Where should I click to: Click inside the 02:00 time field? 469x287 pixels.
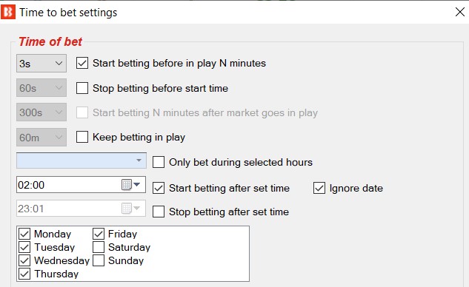[69, 185]
